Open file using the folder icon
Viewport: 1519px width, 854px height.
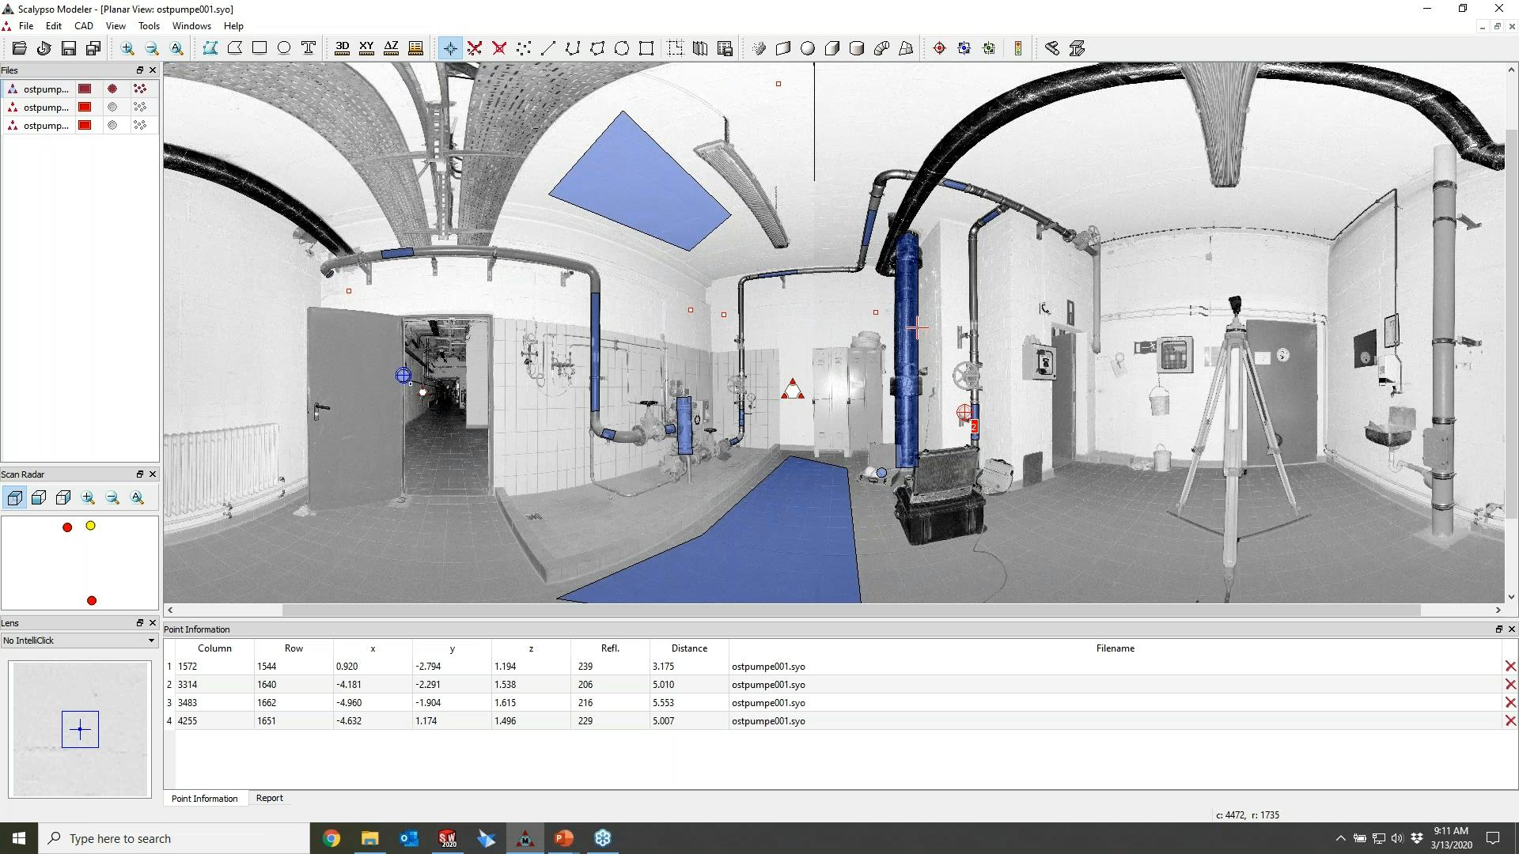pos(19,48)
